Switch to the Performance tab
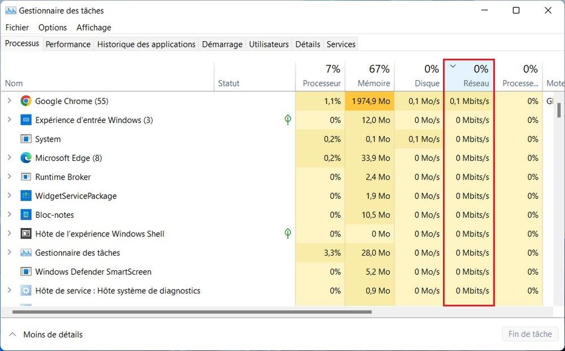The width and height of the screenshot is (565, 351). click(68, 44)
